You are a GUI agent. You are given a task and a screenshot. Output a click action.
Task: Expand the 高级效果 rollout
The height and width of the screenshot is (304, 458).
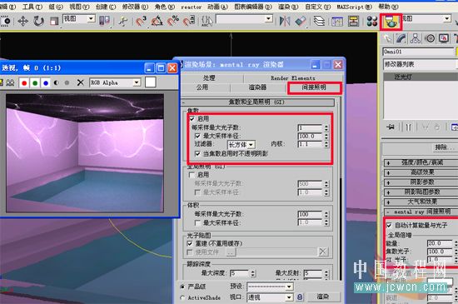(421, 172)
